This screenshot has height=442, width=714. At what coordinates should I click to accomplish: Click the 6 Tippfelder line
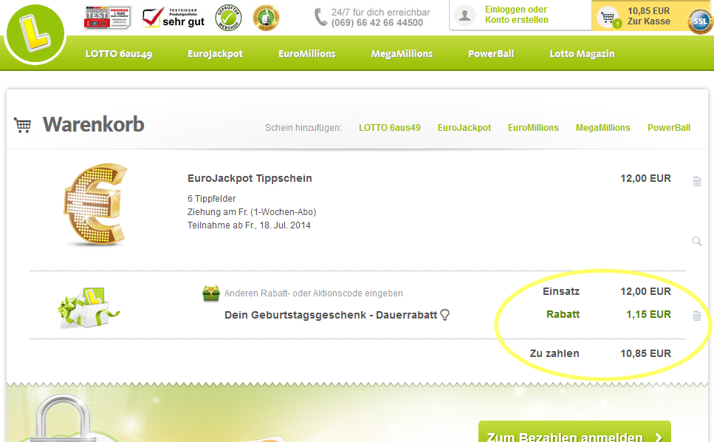click(x=212, y=199)
